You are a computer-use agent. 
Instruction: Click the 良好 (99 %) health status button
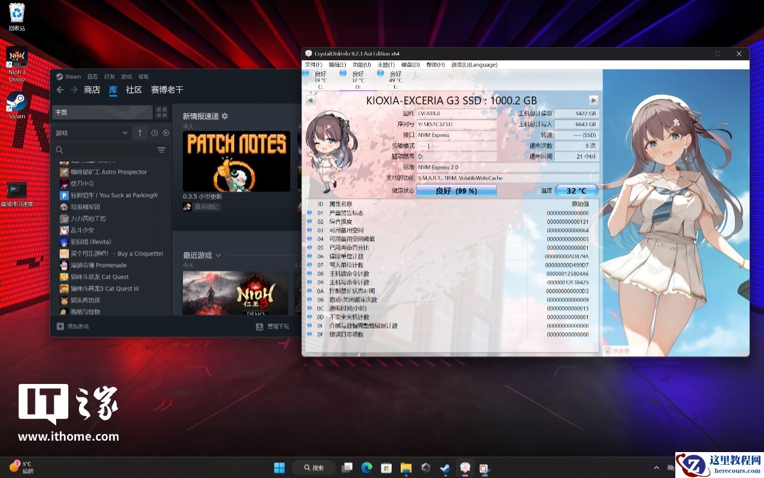(456, 190)
